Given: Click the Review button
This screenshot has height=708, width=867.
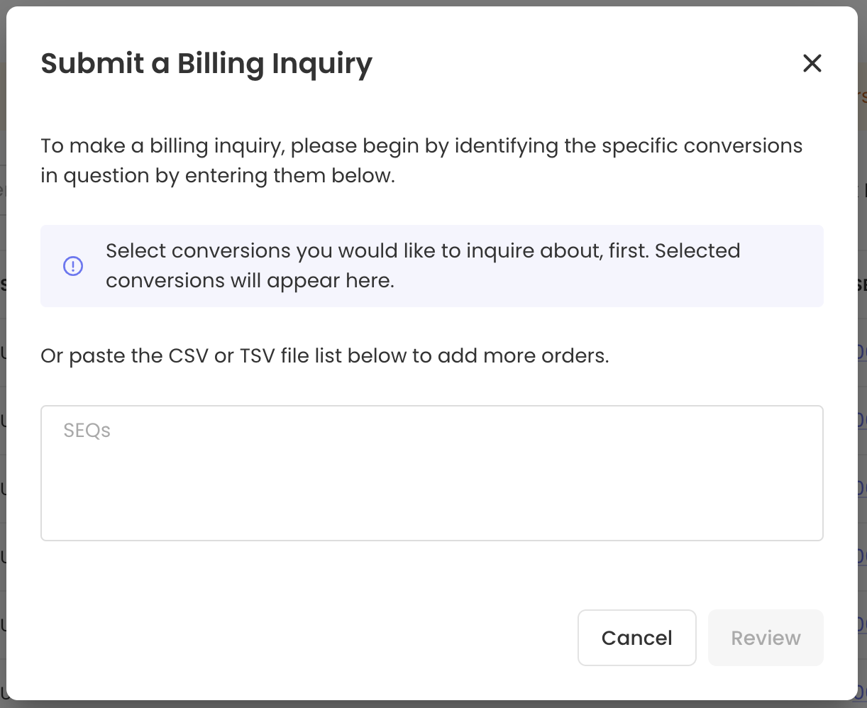Looking at the screenshot, I should (x=766, y=638).
